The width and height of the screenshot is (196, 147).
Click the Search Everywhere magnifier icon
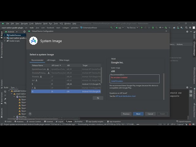point(187,28)
